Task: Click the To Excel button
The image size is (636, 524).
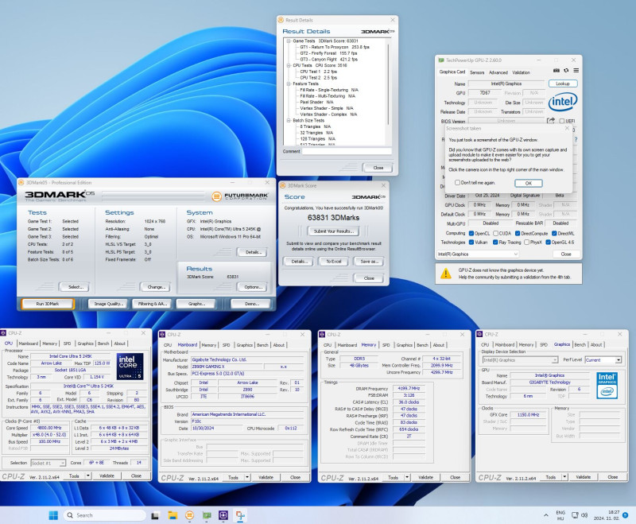Action: 333,261
